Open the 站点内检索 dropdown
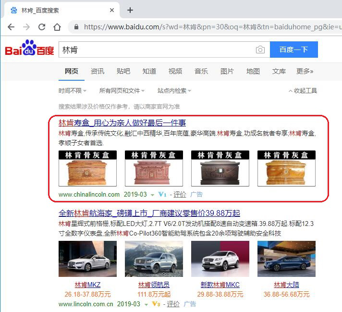The image size is (342, 312). pyautogui.click(x=174, y=90)
